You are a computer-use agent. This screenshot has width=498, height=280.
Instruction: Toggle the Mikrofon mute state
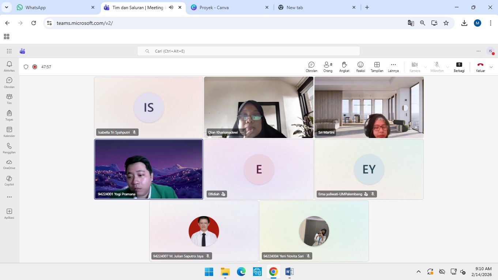[437, 67]
